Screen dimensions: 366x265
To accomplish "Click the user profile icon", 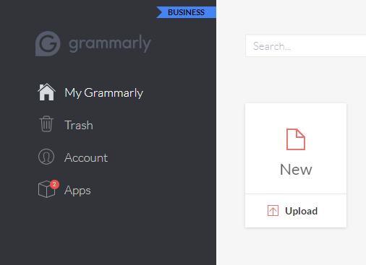I will [46, 157].
